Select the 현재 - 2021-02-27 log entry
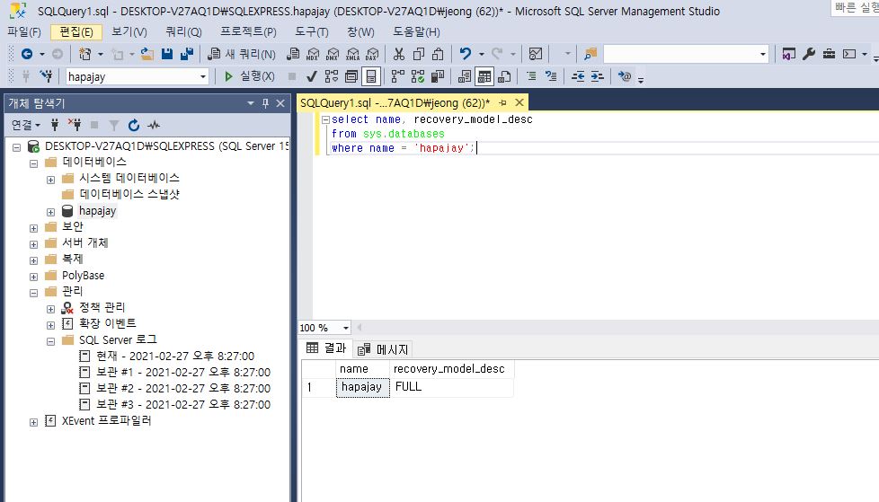This screenshot has width=879, height=502. point(175,356)
